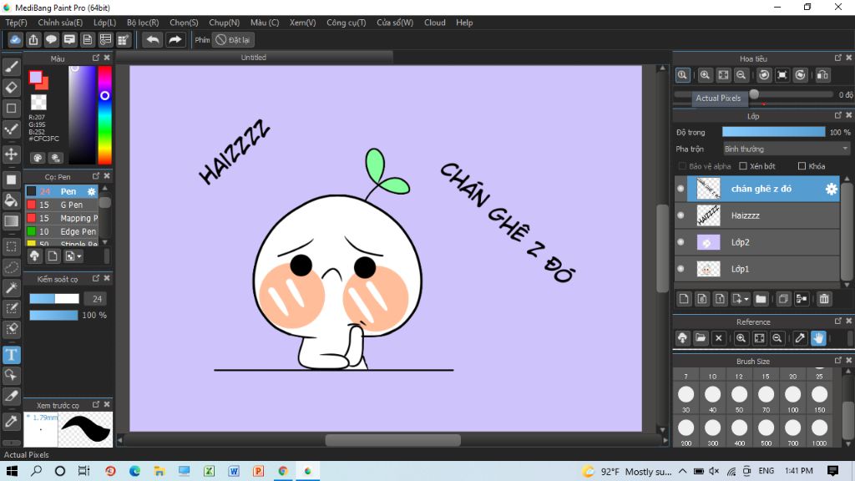Open Chrome from the taskbar
855x481 pixels.
point(283,471)
